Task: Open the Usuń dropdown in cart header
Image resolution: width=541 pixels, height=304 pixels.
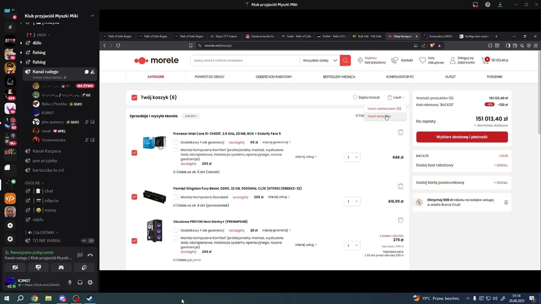Action: (x=396, y=98)
